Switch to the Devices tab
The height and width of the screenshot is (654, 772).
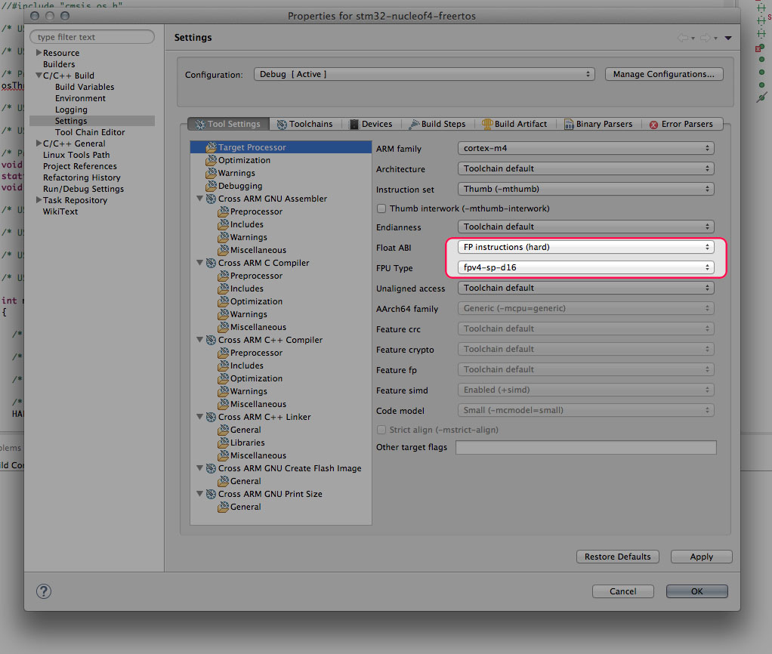tap(371, 124)
